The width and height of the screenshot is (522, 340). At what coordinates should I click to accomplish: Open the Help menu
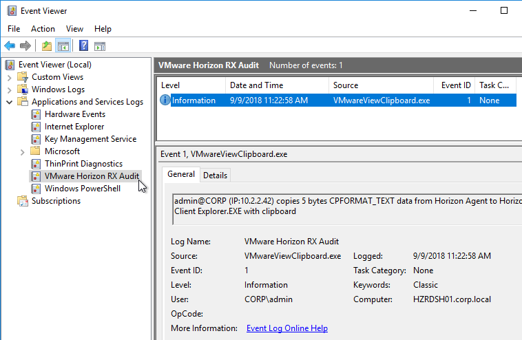(103, 29)
